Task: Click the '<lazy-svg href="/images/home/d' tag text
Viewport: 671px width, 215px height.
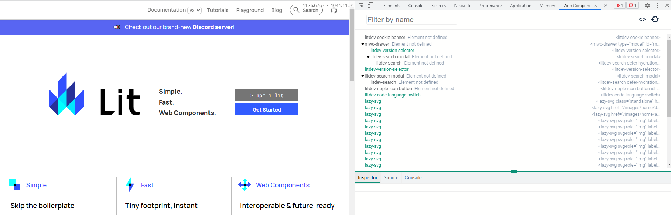Action: 626,108
